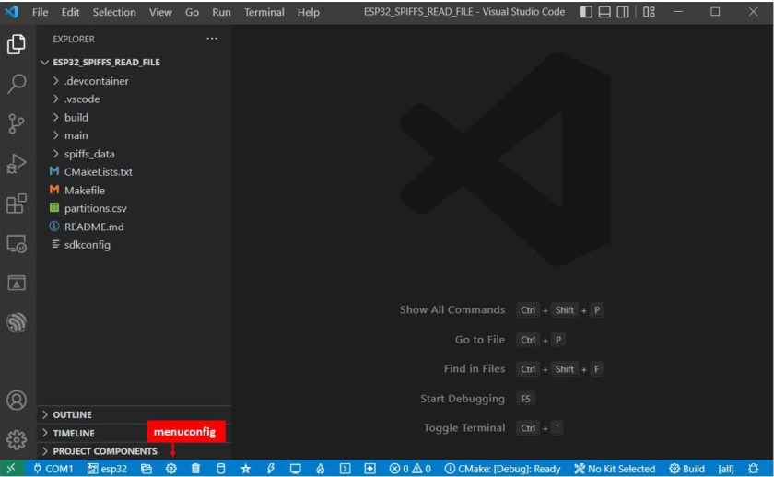Open the Accounts menu icon

pyautogui.click(x=17, y=400)
